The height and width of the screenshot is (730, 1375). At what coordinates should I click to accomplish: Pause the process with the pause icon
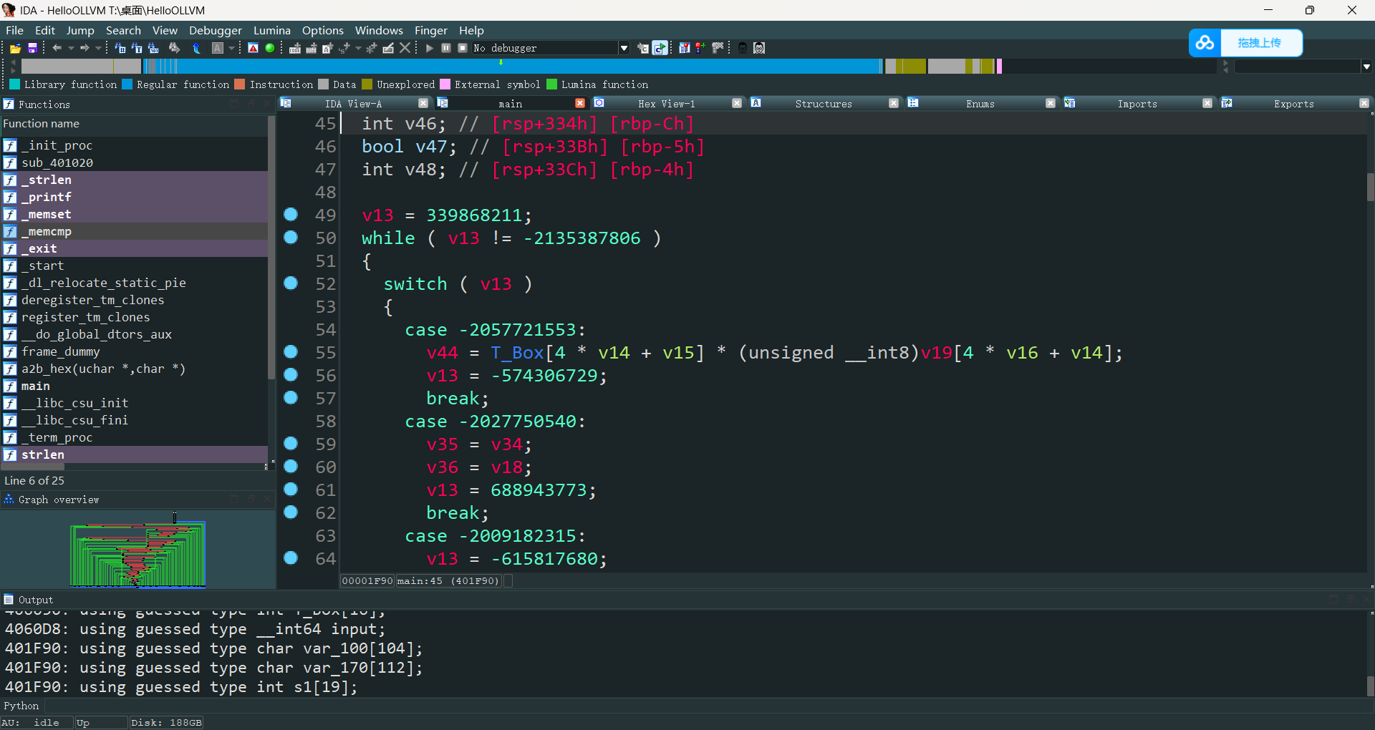(446, 48)
